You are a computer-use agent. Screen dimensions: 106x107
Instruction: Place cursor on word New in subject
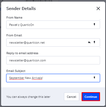(x=28, y=78)
